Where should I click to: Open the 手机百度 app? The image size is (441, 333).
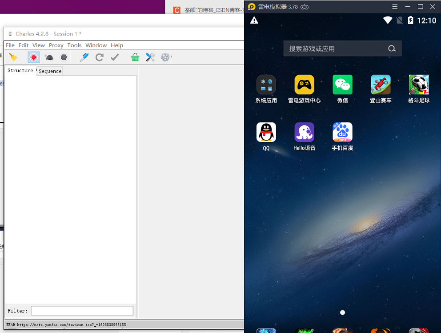(x=343, y=132)
